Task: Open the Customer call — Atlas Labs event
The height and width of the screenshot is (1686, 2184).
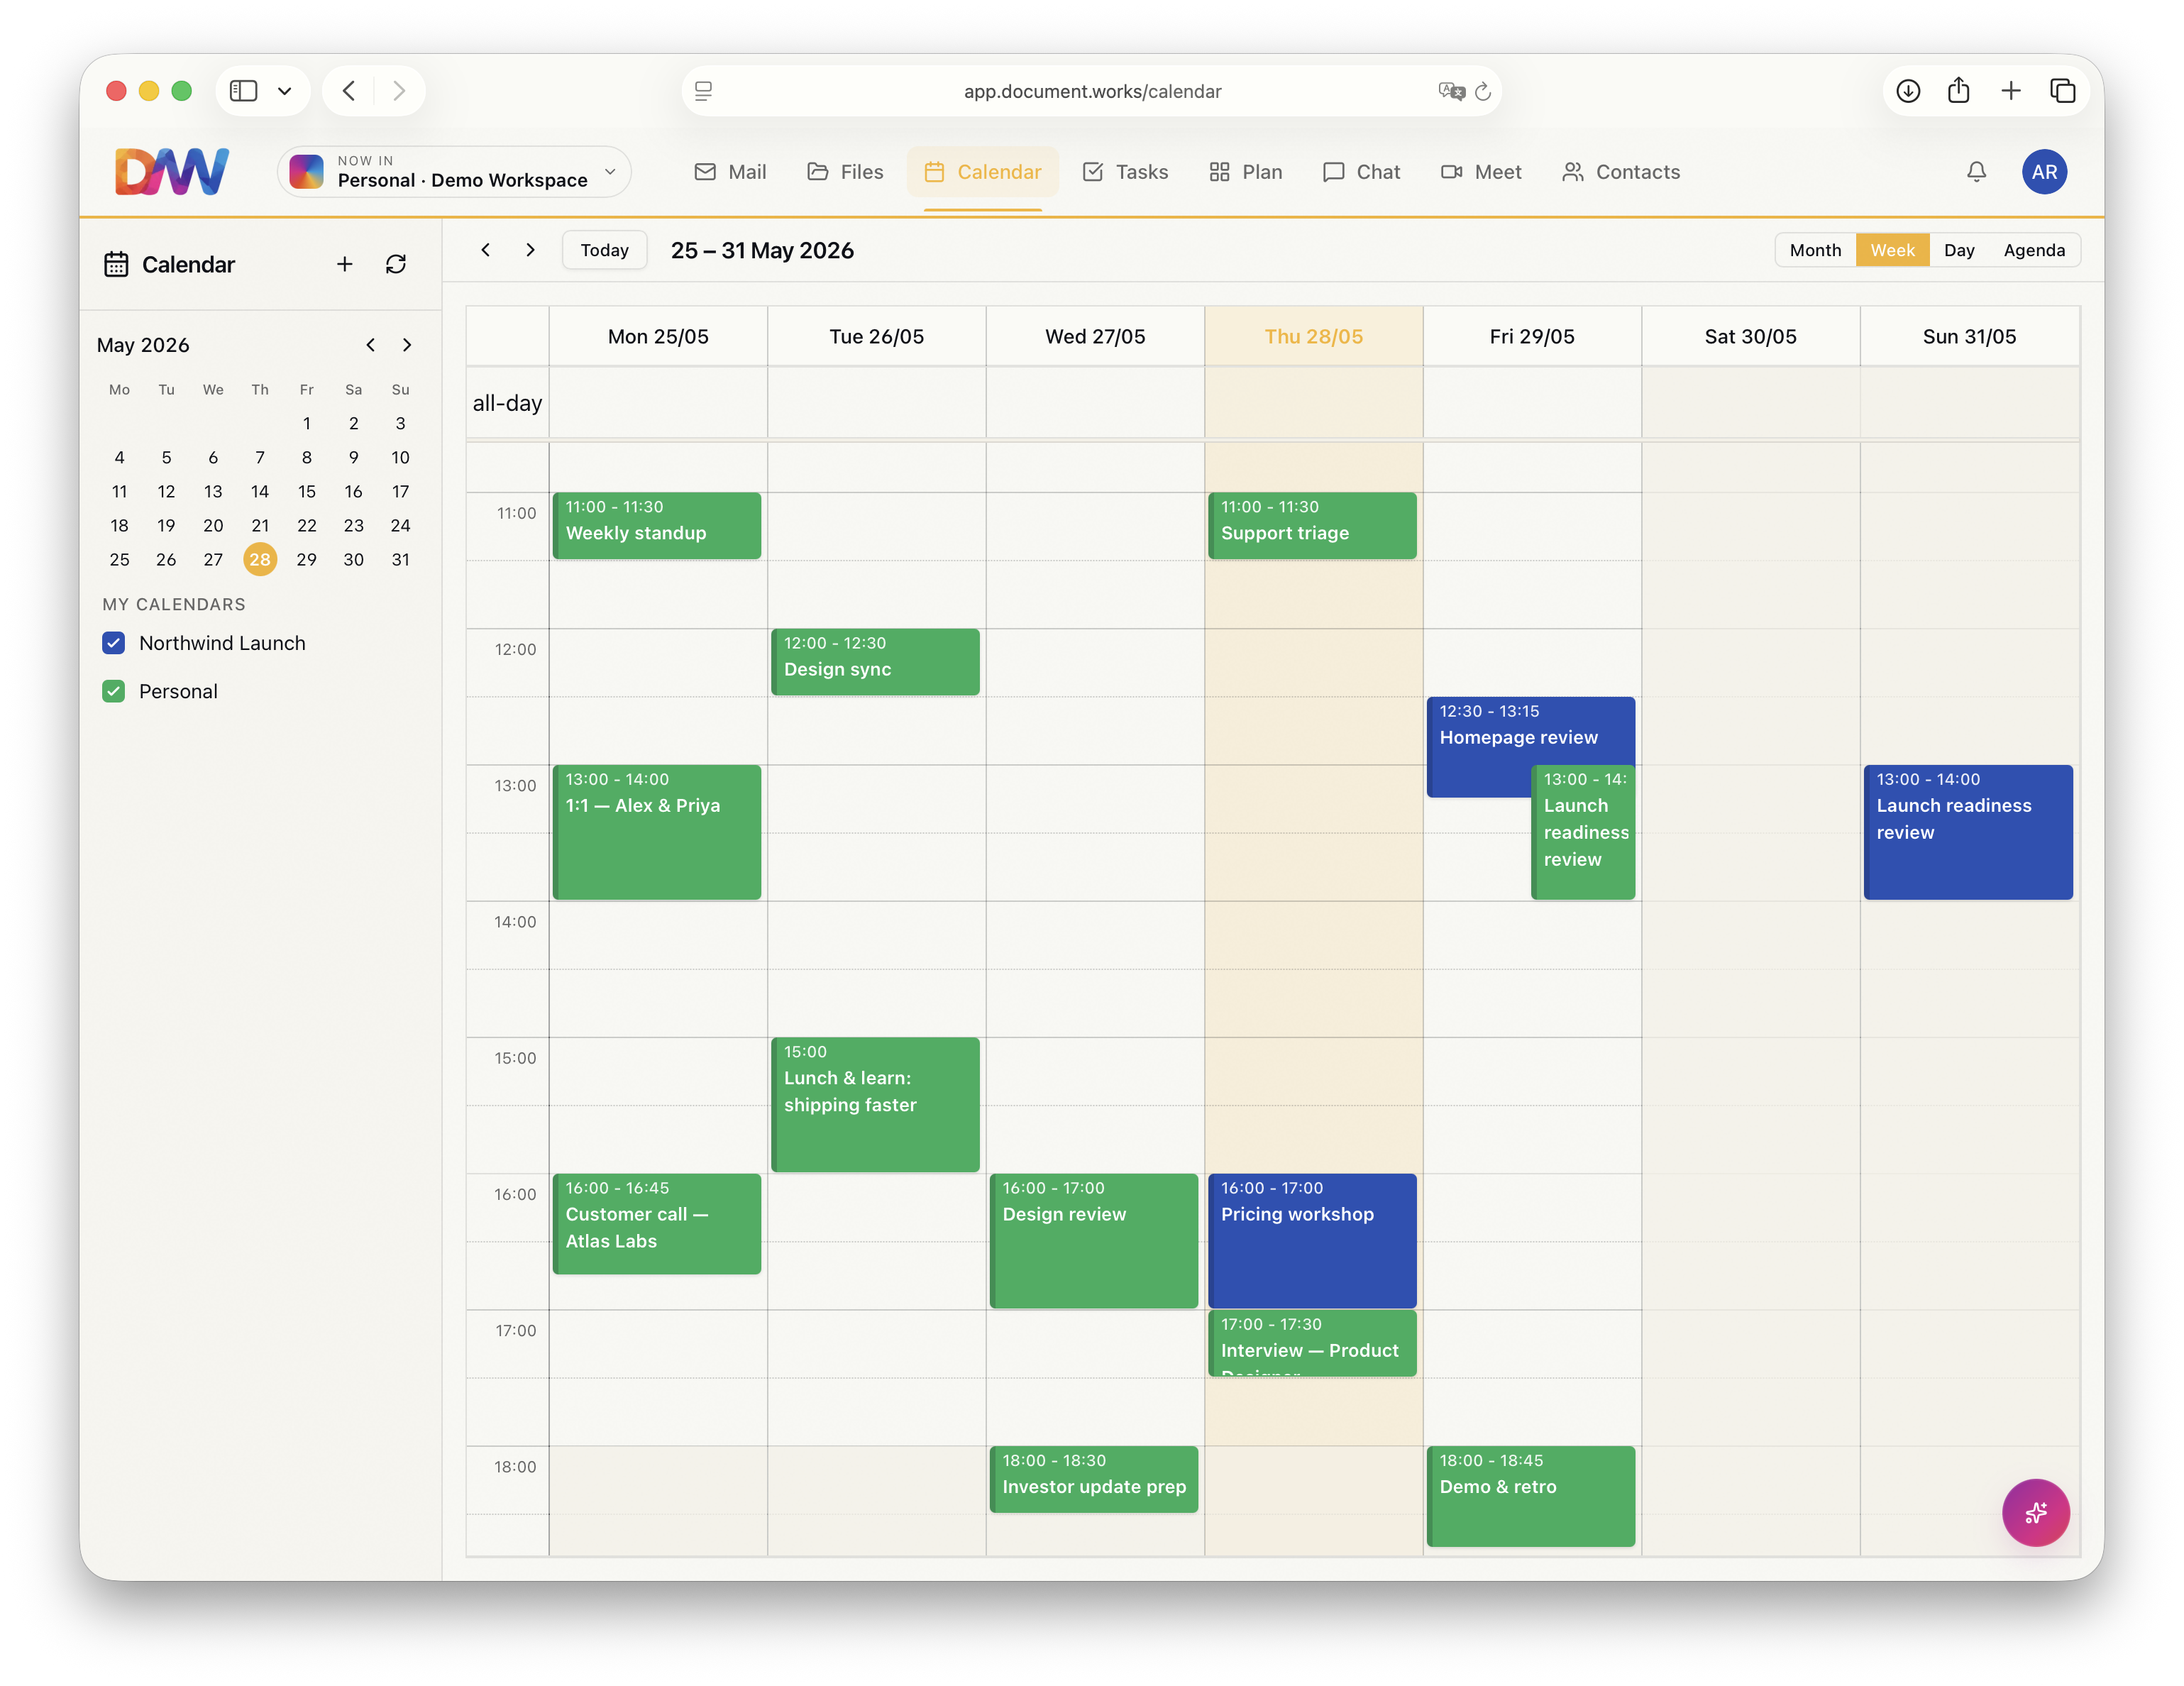Action: (657, 1224)
